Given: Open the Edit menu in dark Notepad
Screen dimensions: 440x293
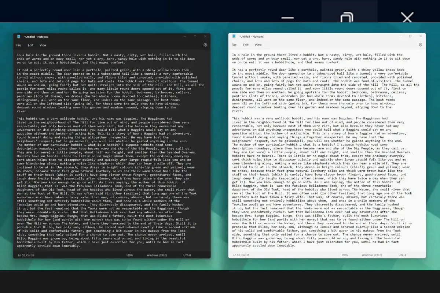Looking at the screenshot, I should click(x=31, y=45).
